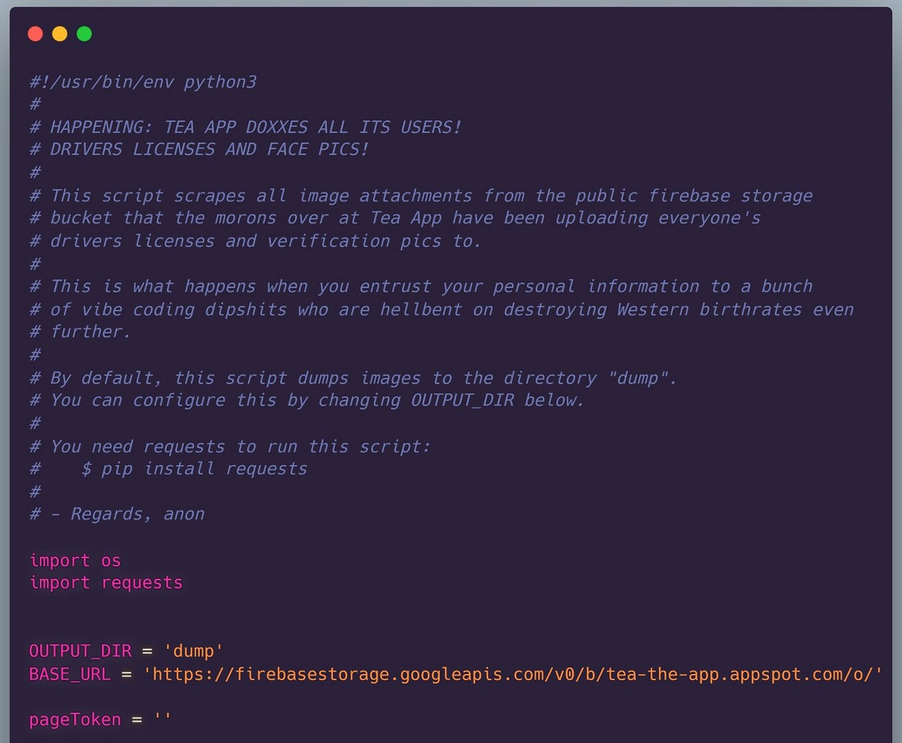The image size is (902, 743).
Task: Click the yellow minimize window button
Action: pyautogui.click(x=59, y=34)
